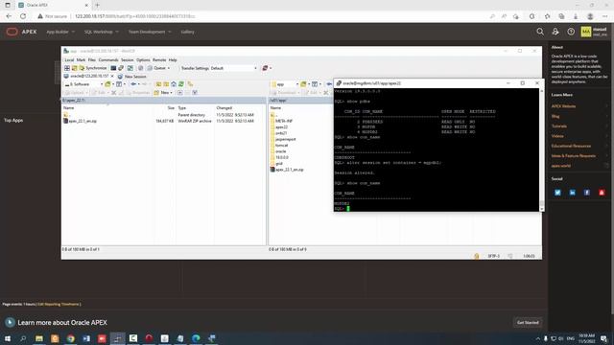The height and width of the screenshot is (345, 614).
Task: Open the Facebook social link
Action: tap(586, 193)
